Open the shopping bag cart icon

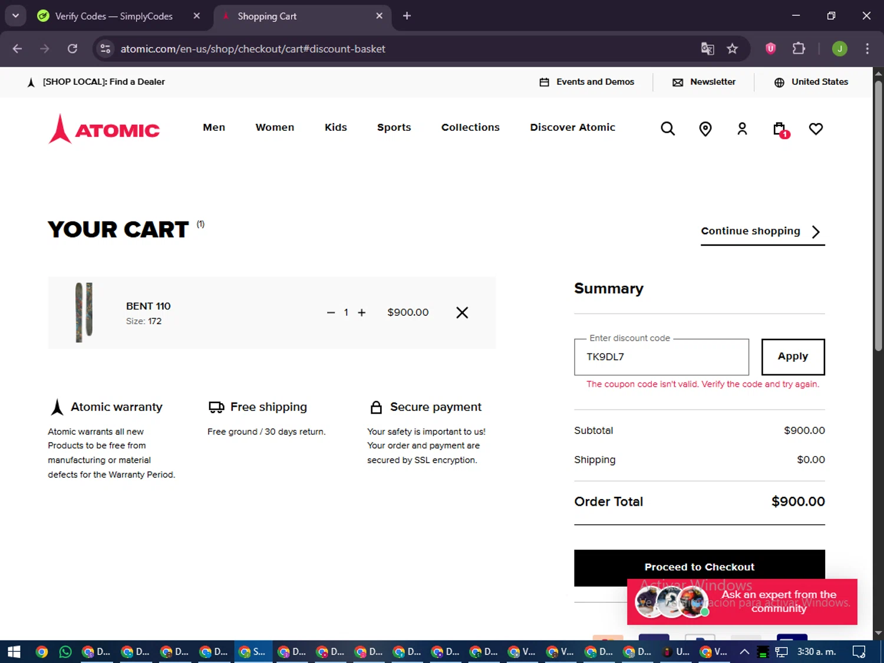pos(780,129)
